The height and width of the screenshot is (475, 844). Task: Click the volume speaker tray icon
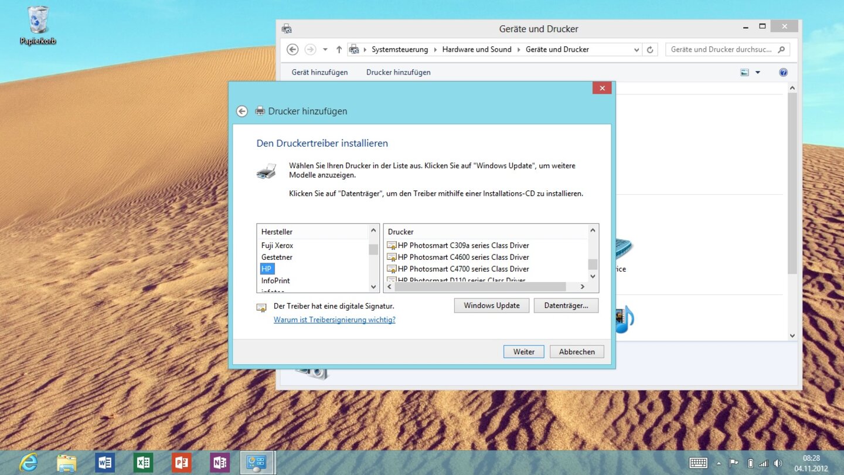(x=778, y=463)
